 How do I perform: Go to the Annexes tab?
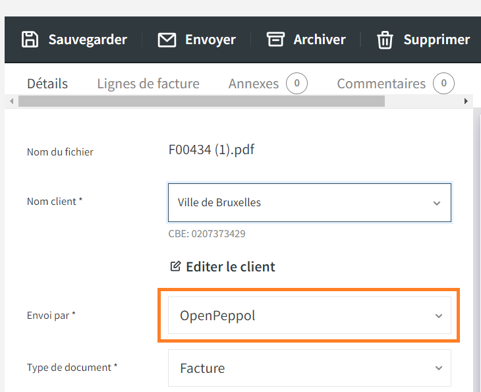pos(254,84)
